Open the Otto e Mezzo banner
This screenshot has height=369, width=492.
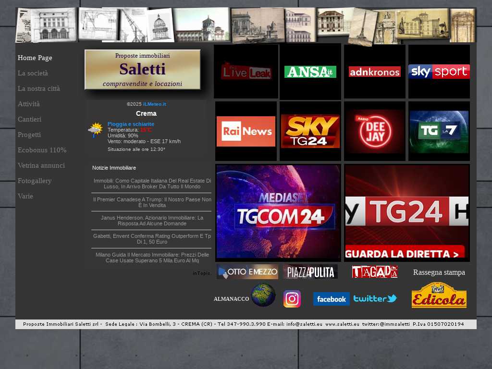pos(247,272)
